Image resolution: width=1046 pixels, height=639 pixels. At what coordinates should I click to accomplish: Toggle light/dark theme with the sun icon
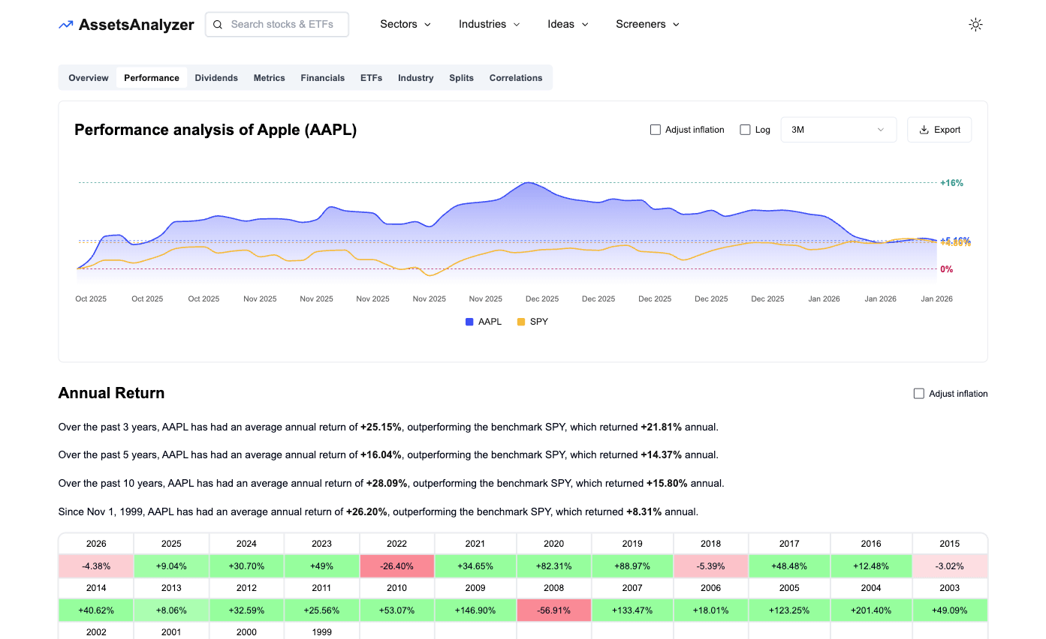(x=975, y=24)
